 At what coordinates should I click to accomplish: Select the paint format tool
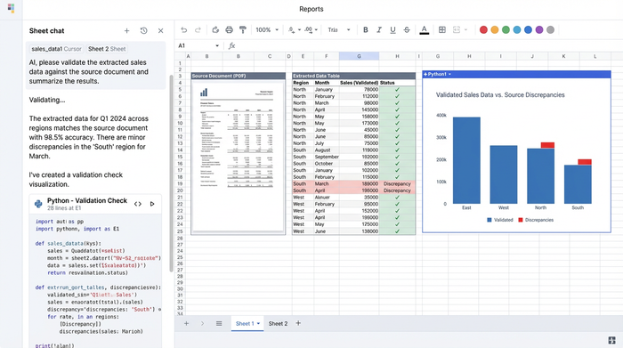243,29
